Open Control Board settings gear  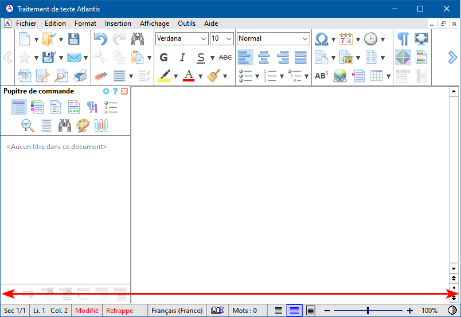[106, 91]
